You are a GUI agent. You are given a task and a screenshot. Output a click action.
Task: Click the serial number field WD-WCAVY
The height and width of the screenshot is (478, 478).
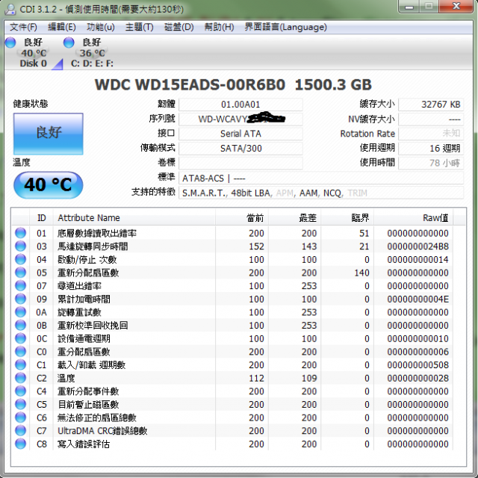point(240,119)
